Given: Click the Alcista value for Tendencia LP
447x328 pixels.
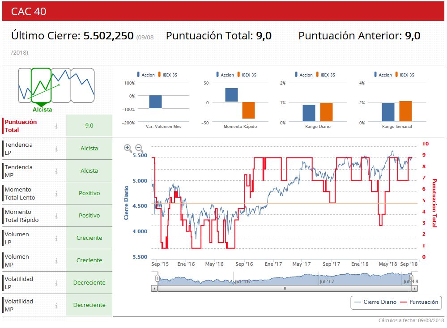Looking at the screenshot, I should [x=89, y=148].
